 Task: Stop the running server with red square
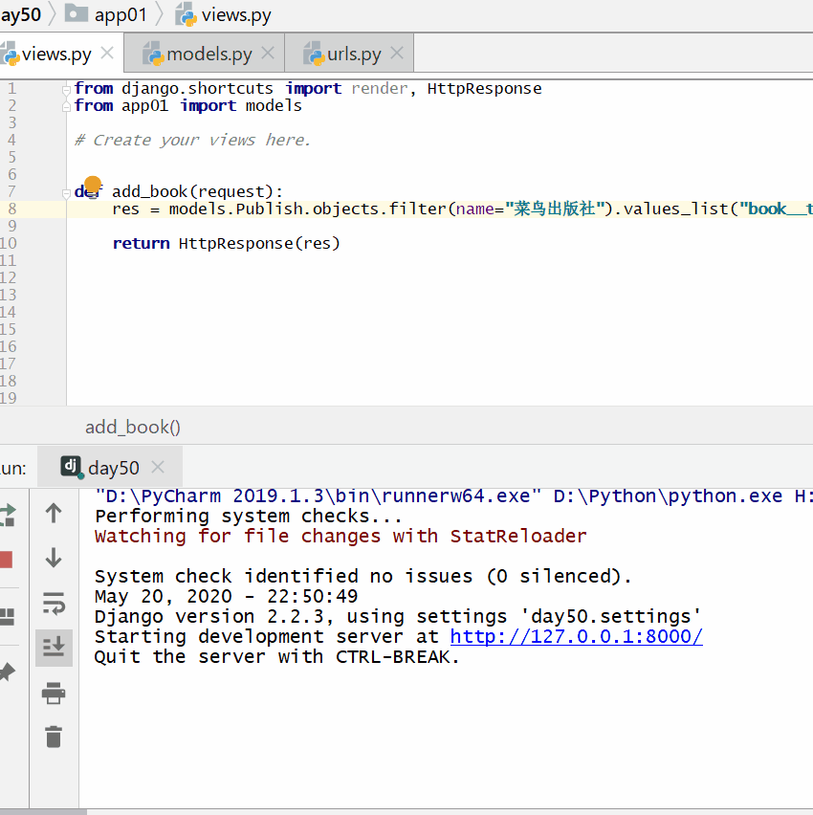tap(6, 559)
